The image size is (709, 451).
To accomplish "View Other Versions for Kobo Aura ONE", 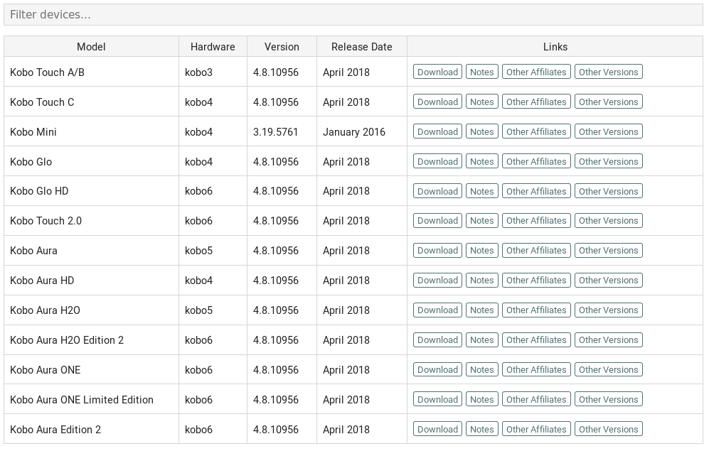I will [x=608, y=369].
